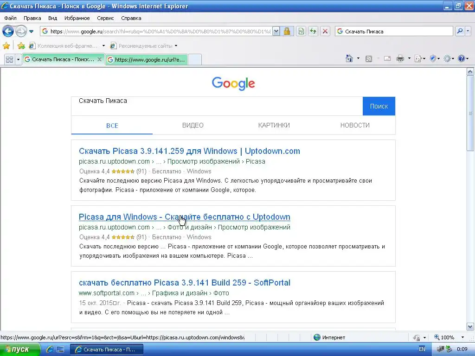This screenshot has height=356, width=475.
Task: Switch to the google.ru/url tab
Action: click(147, 60)
